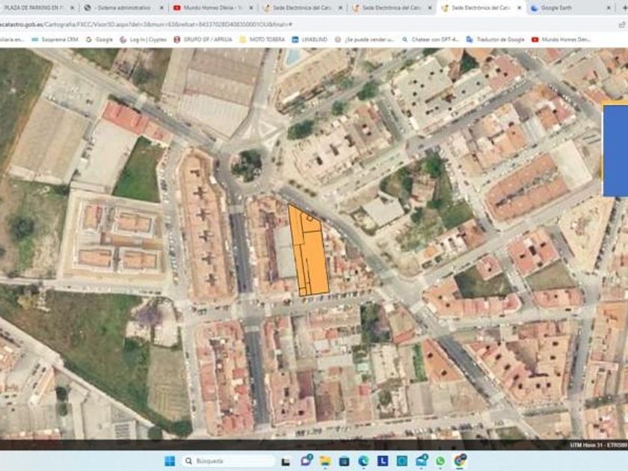This screenshot has width=628, height=471.
Task: Open the Sooprema CRM bookmark
Action: point(55,39)
